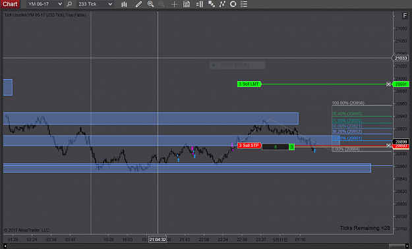The width and height of the screenshot is (412, 249).
Task: Cancel the Sell LMT order with its X
Action: [388, 84]
